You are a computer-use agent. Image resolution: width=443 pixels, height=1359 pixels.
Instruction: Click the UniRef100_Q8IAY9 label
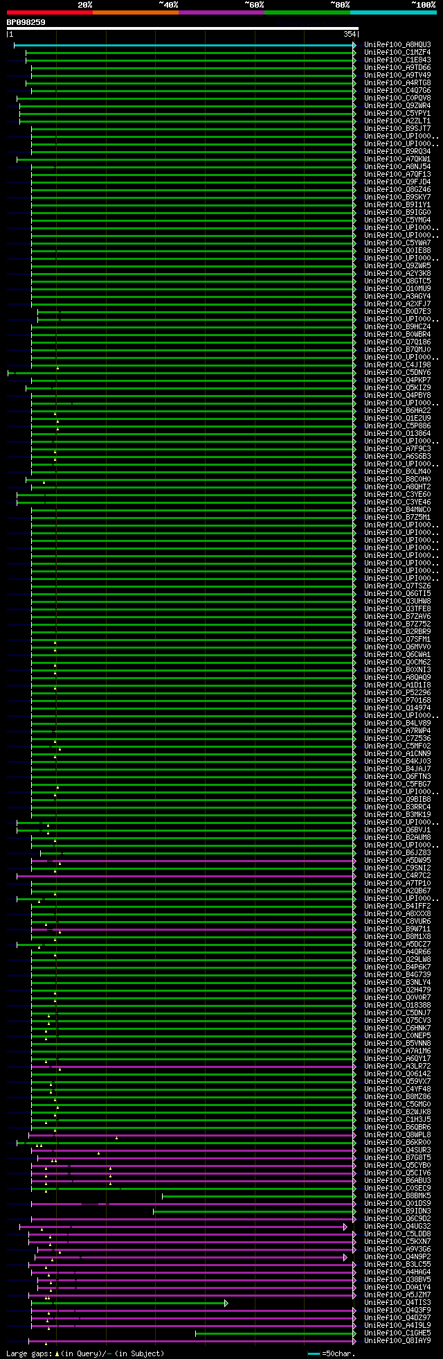(397, 1340)
